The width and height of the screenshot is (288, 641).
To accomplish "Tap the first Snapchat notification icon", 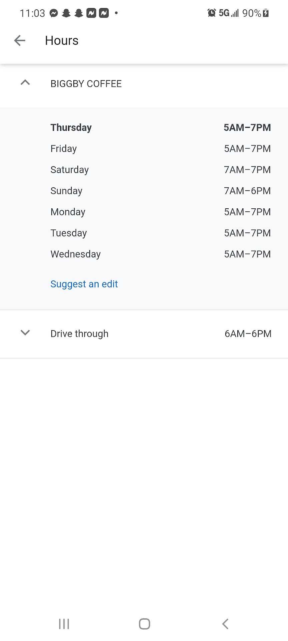I will tap(66, 13).
